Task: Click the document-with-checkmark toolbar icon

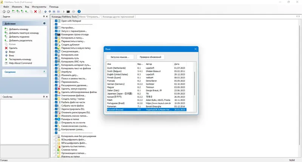Action: point(40,12)
